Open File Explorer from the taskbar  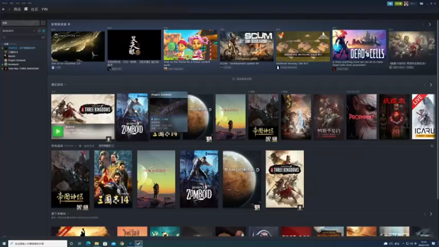point(97,244)
